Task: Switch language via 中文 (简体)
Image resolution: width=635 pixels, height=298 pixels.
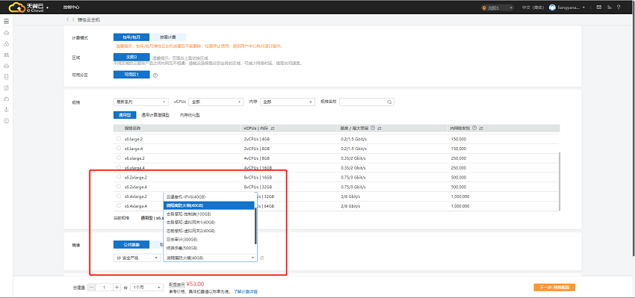Action: click(x=533, y=7)
